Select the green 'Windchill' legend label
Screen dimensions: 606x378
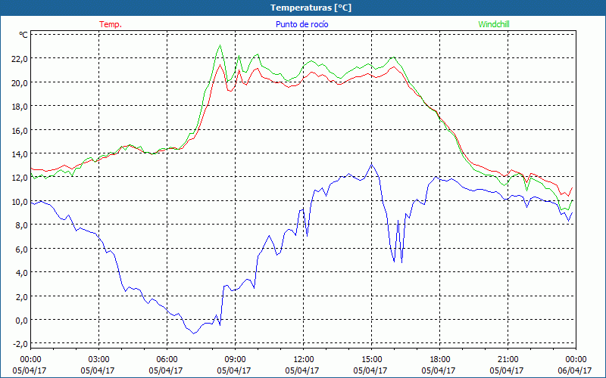pyautogui.click(x=494, y=24)
